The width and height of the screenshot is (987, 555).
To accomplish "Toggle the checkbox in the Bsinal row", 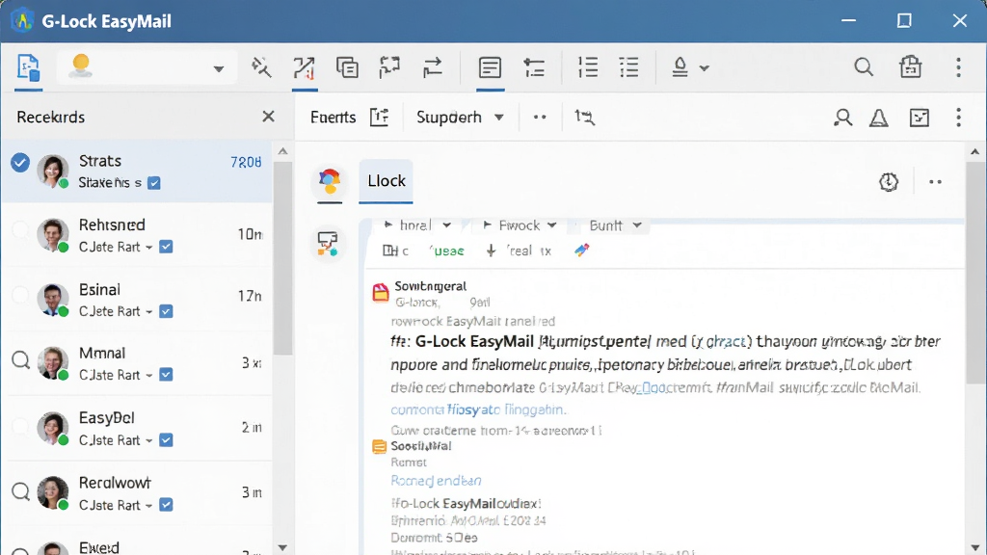I will click(x=166, y=311).
